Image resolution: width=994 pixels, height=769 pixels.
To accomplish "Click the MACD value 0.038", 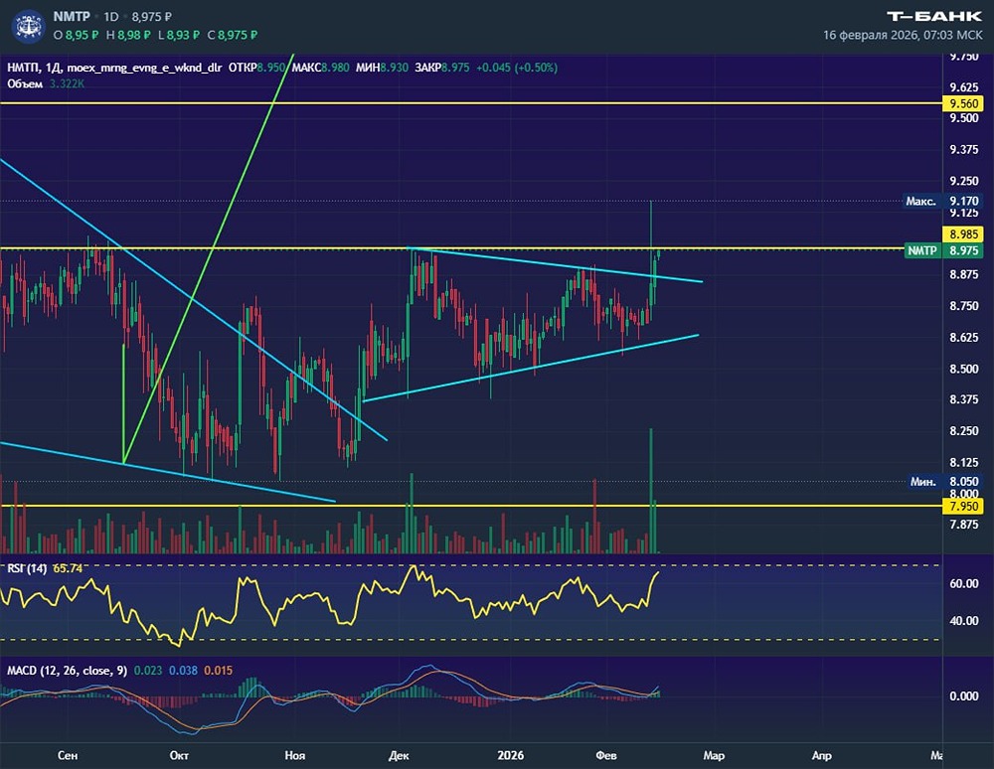I will (183, 671).
